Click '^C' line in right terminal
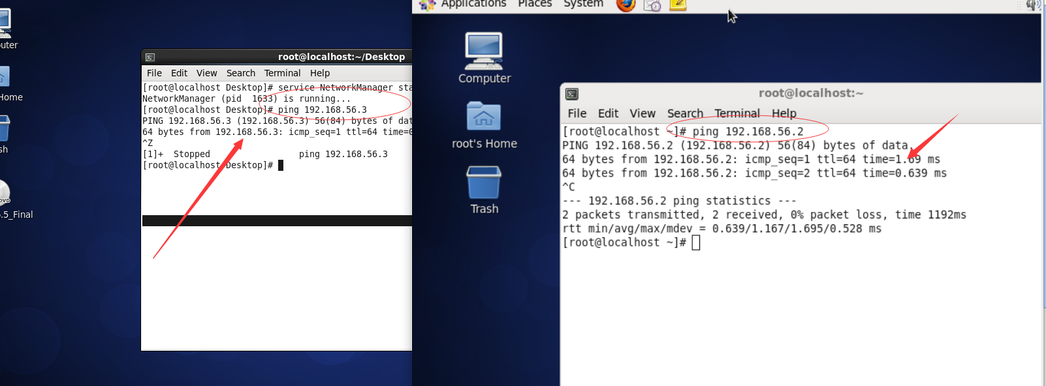1046x386 pixels. 569,187
